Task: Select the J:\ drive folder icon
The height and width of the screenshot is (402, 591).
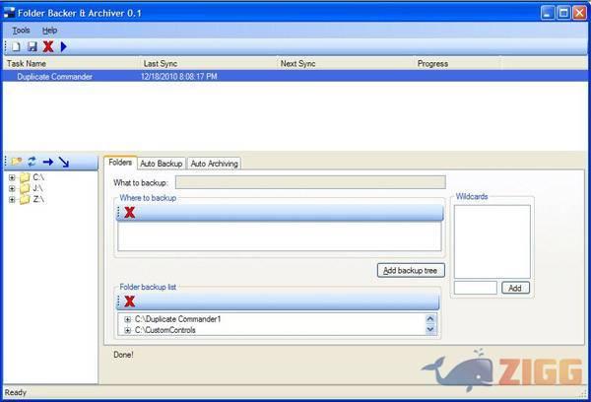Action: 25,188
